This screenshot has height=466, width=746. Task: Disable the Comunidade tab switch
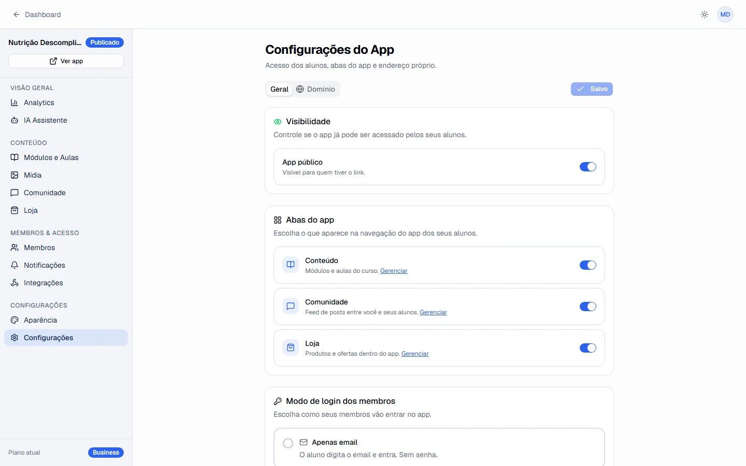pyautogui.click(x=588, y=307)
